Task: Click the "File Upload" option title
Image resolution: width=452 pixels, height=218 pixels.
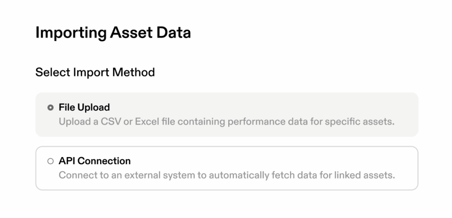Action: tap(84, 107)
